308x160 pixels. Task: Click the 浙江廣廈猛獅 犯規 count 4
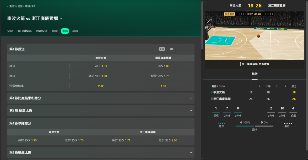pos(293,108)
